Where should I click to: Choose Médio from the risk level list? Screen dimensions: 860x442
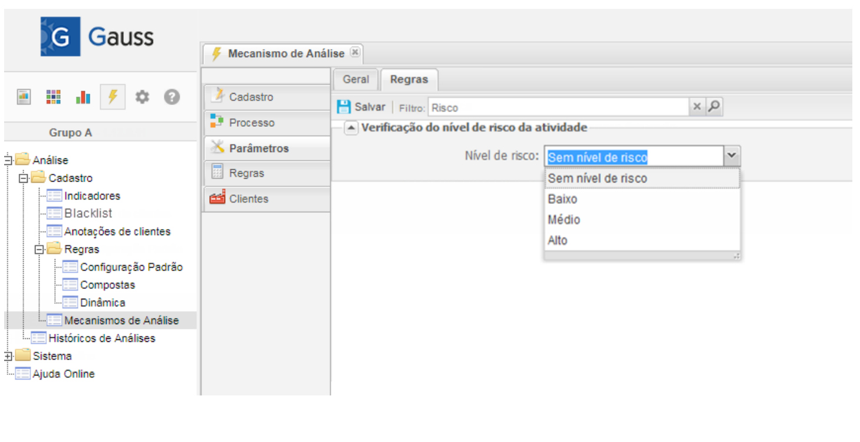[x=564, y=220]
